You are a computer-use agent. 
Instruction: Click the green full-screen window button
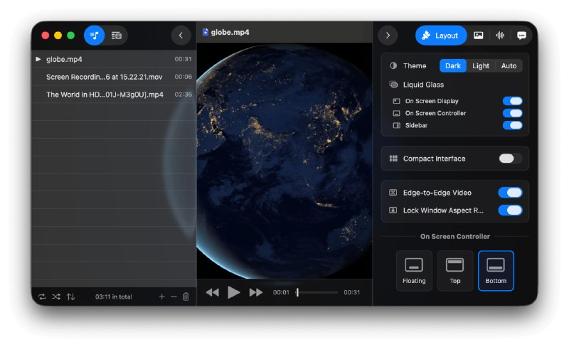[70, 36]
